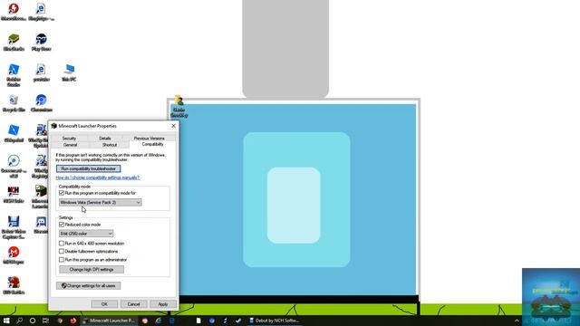The height and width of the screenshot is (326, 580).
Task: Open Cortana circle on the taskbar
Action: coord(33,321)
